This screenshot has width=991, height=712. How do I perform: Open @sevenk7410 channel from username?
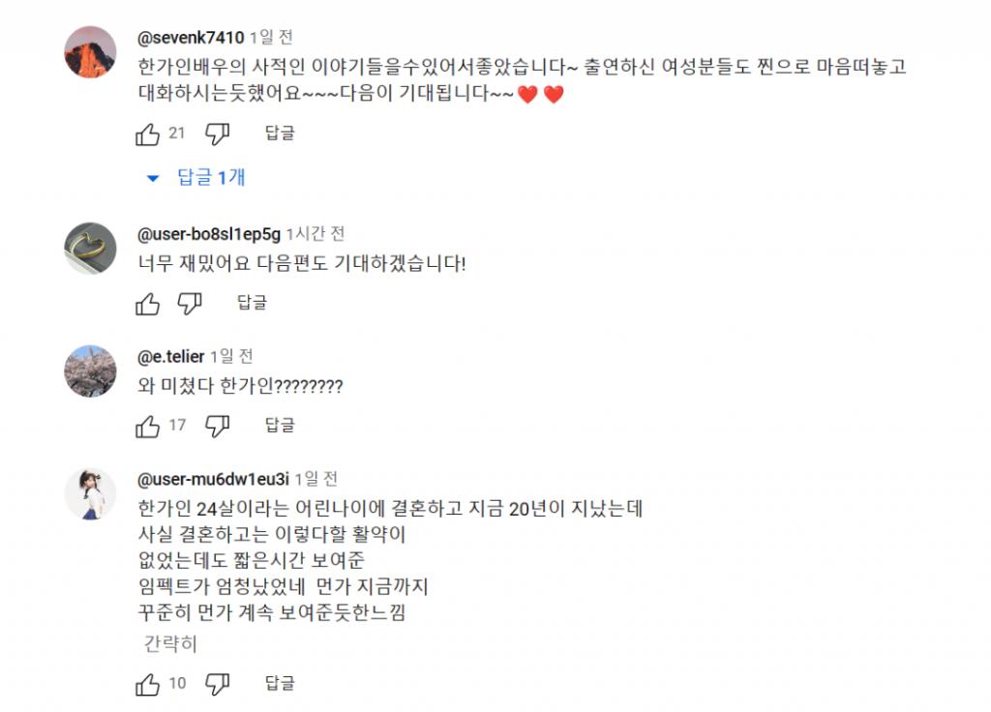coord(191,38)
